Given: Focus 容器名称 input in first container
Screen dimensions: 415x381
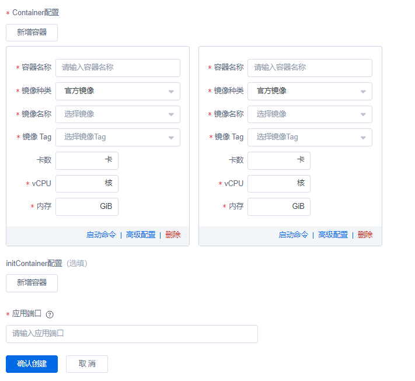Looking at the screenshot, I should (x=117, y=68).
